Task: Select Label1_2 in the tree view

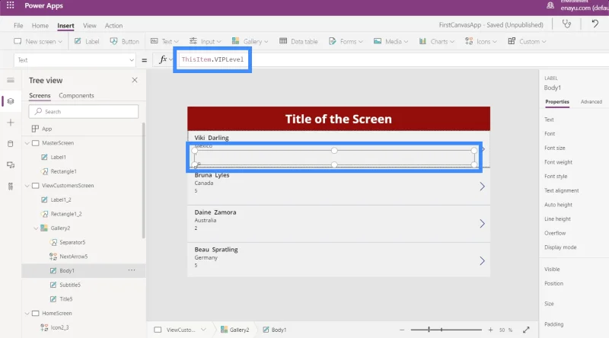Action: click(x=61, y=199)
